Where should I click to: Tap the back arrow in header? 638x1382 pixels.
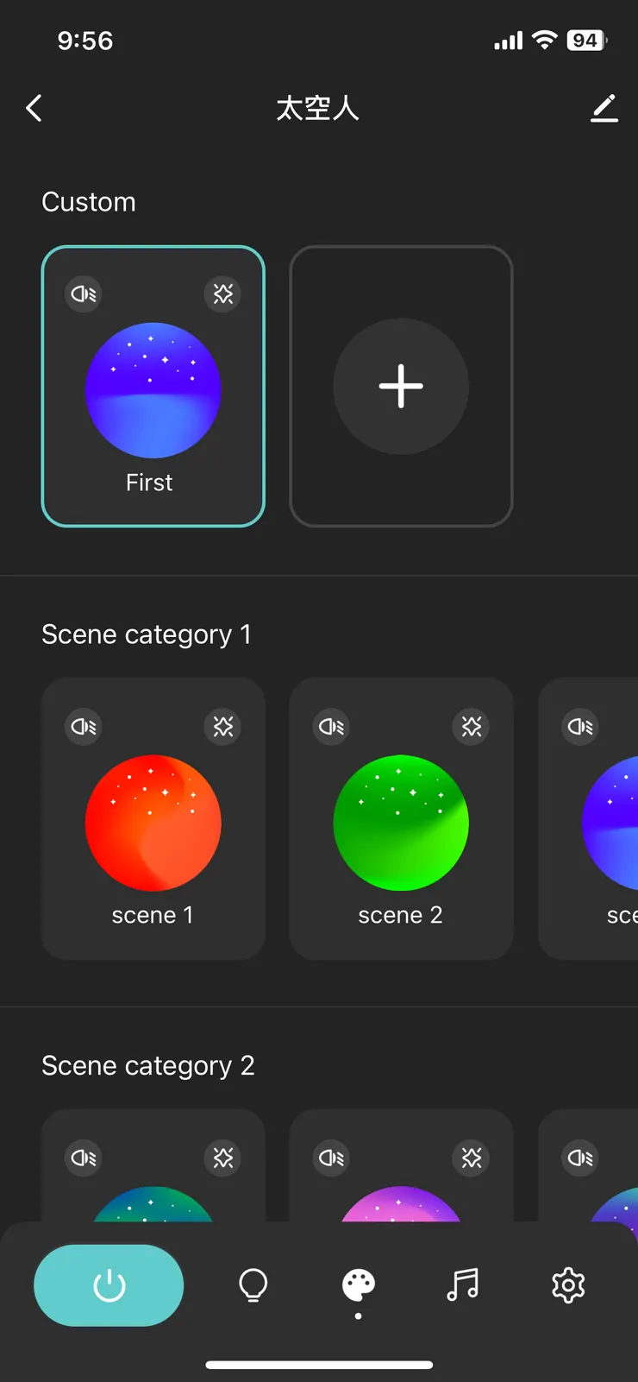(34, 109)
